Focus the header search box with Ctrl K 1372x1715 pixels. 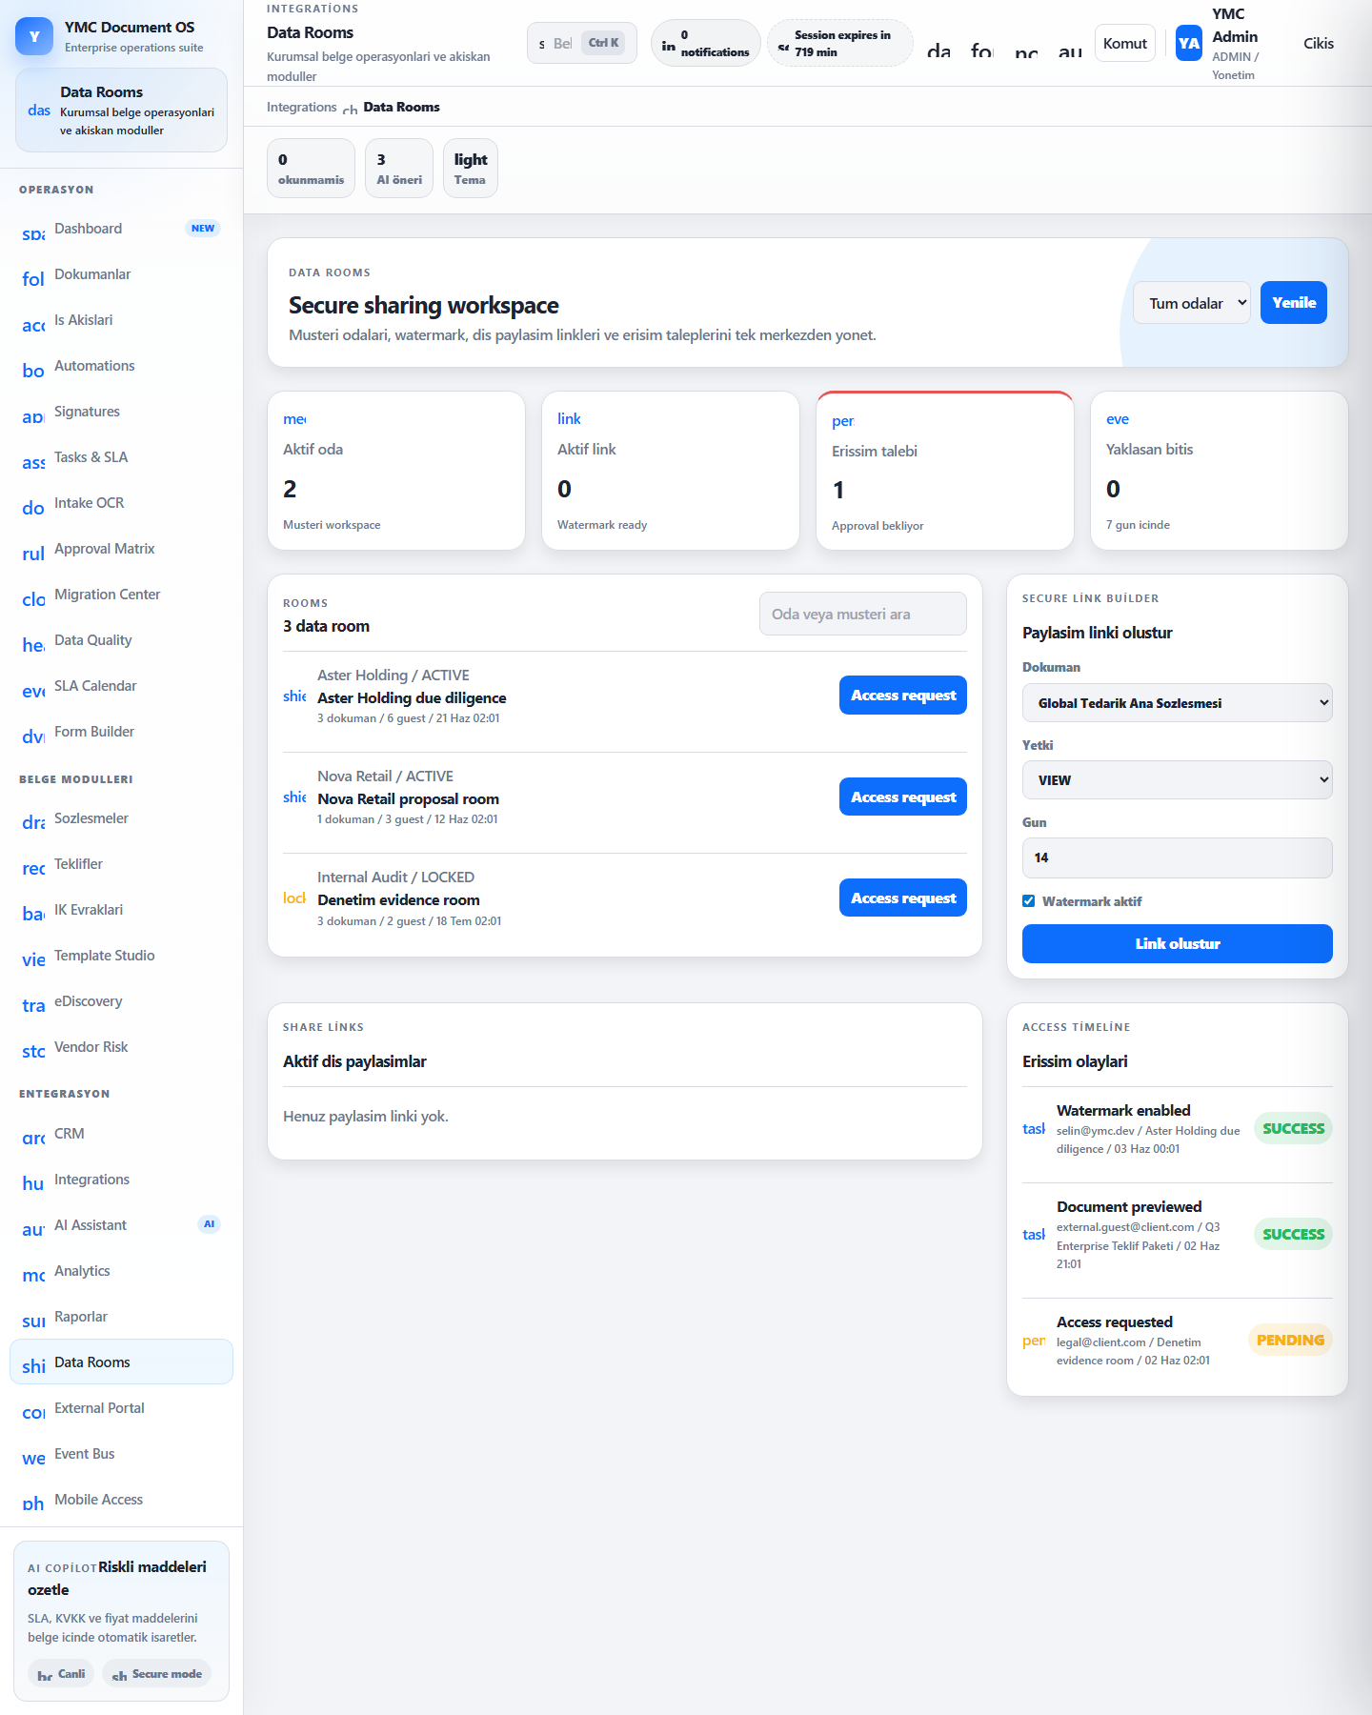point(582,43)
